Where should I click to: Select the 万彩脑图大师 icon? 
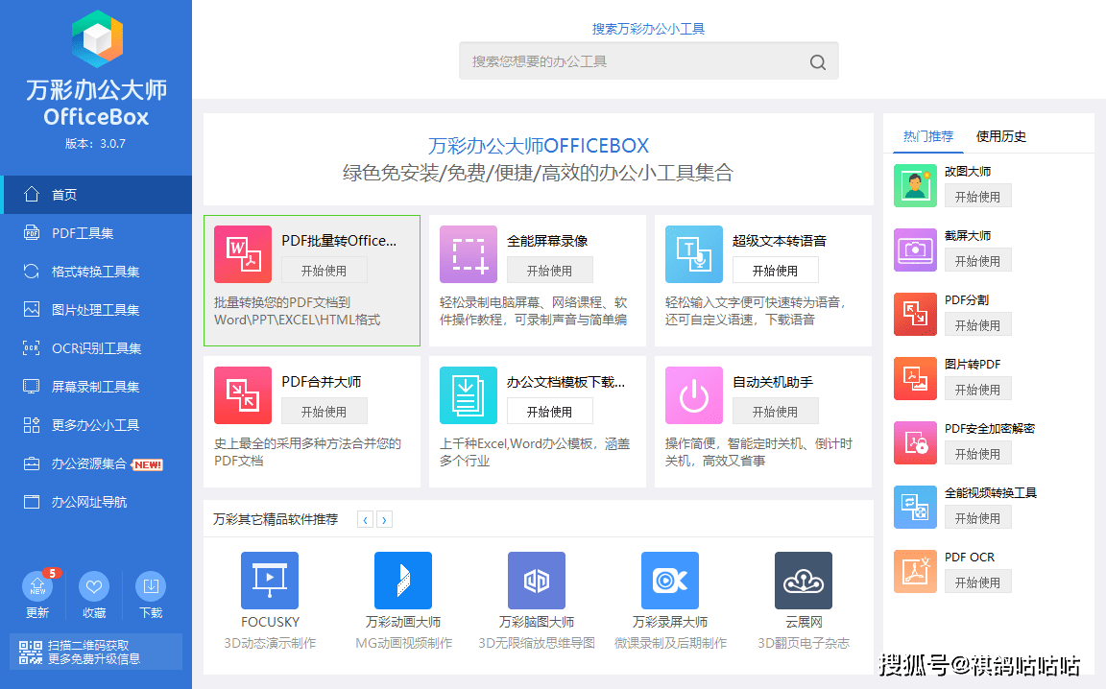(536, 580)
